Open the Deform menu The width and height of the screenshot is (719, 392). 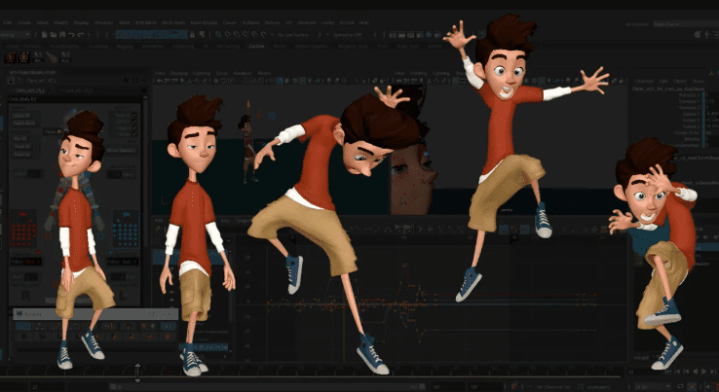tap(273, 22)
